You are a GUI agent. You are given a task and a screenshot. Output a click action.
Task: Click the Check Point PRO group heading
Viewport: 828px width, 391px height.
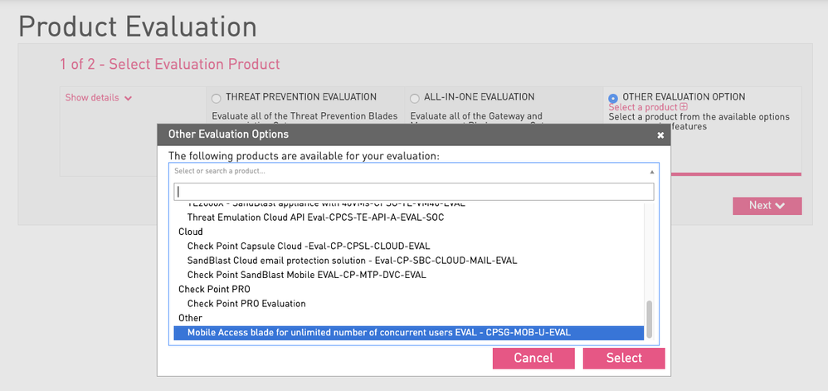[x=214, y=290]
